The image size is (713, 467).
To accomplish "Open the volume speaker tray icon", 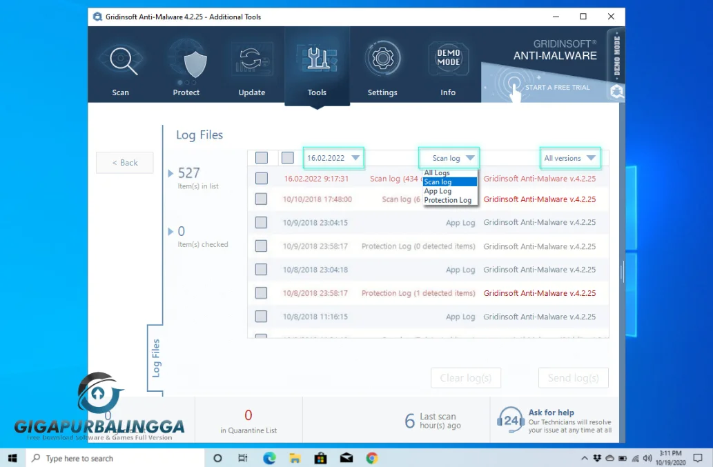I will point(647,458).
